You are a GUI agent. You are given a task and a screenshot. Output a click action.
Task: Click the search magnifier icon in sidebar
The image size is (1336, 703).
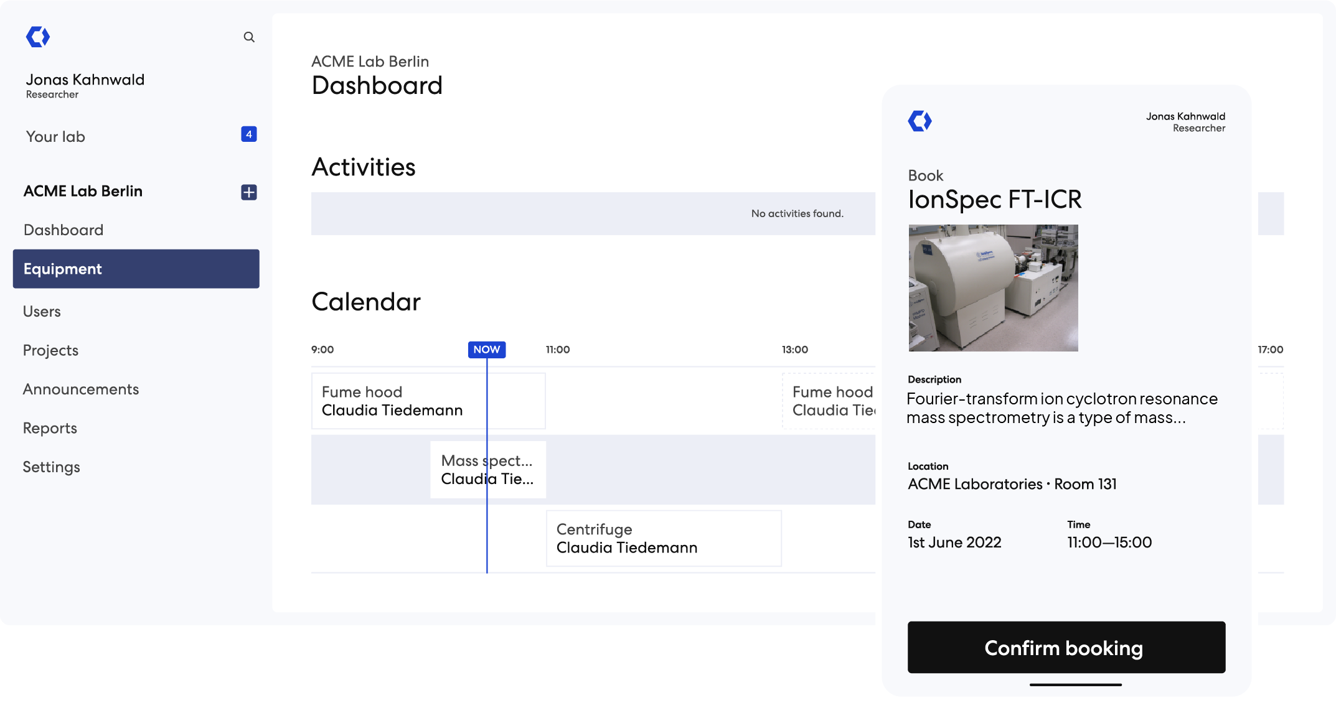click(x=249, y=37)
